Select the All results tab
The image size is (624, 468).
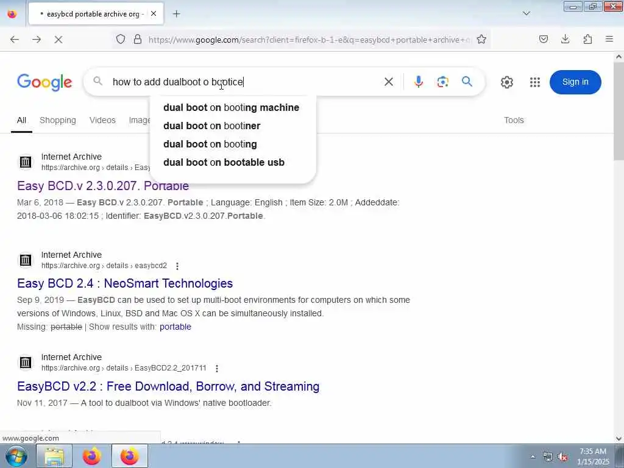pyautogui.click(x=21, y=120)
